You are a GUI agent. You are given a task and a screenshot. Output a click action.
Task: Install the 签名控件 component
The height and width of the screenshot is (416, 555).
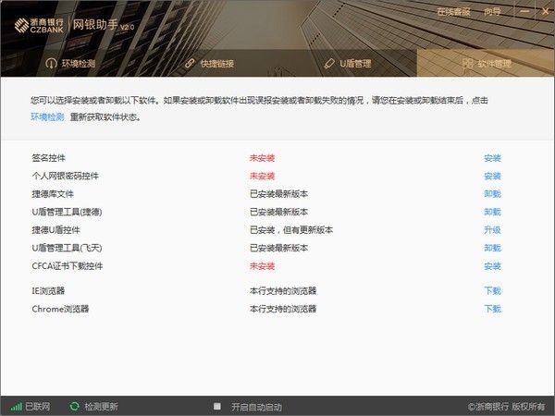[x=492, y=158]
